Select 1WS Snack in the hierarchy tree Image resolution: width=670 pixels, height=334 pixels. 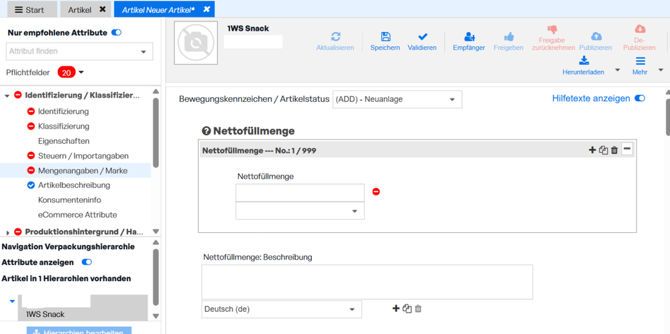pyautogui.click(x=46, y=315)
